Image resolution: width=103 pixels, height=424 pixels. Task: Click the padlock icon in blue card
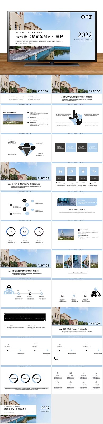tap(83, 171)
